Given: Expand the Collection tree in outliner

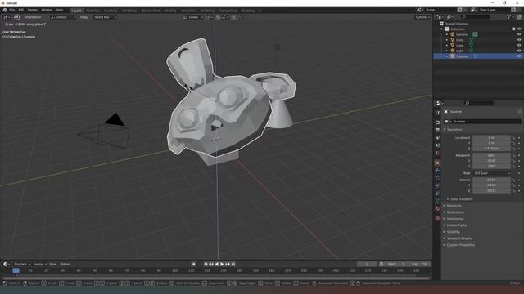Looking at the screenshot, I should click(x=442, y=29).
